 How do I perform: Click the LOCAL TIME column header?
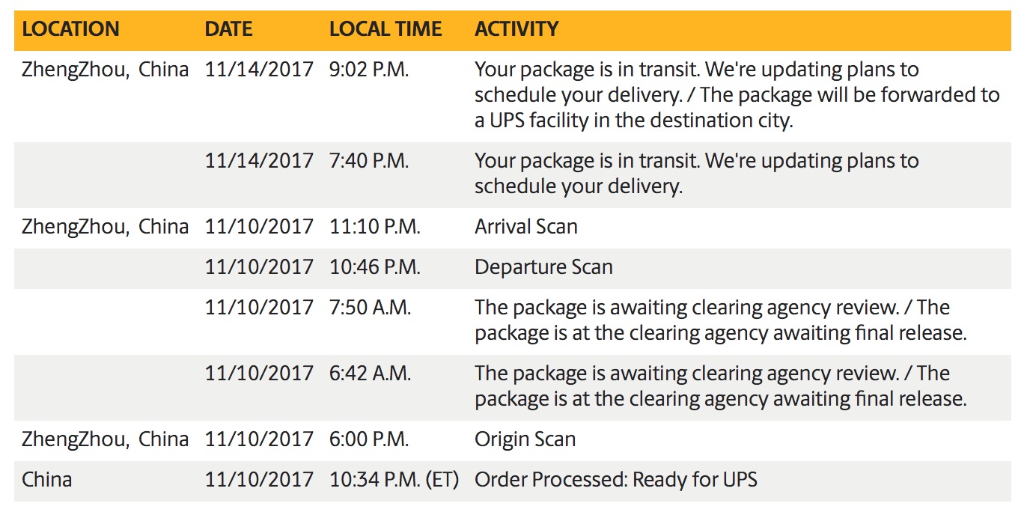tap(386, 29)
